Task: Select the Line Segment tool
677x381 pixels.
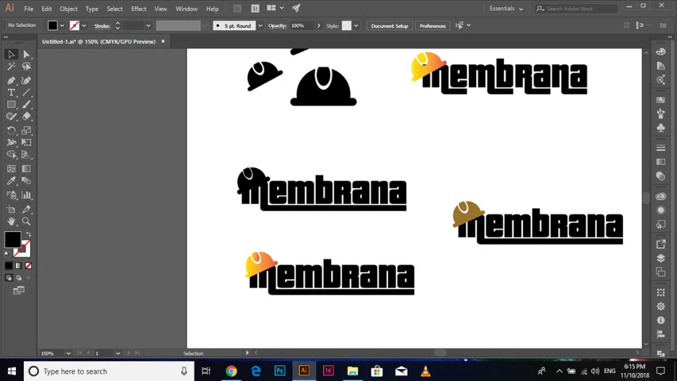Action: (26, 93)
